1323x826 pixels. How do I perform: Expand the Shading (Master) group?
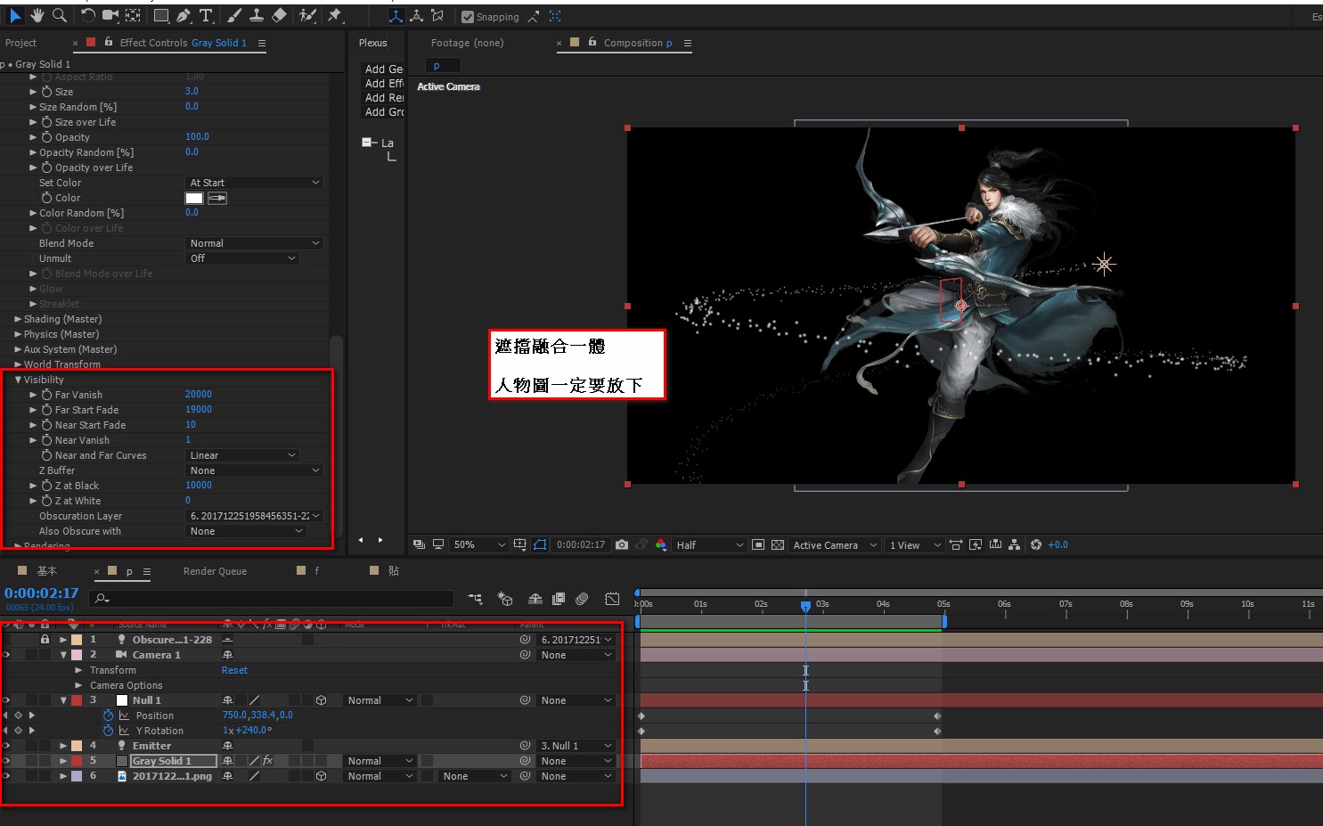pyautogui.click(x=18, y=319)
